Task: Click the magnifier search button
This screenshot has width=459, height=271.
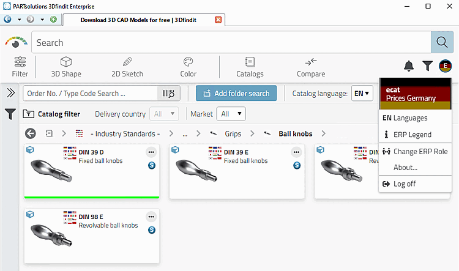Action: click(x=441, y=42)
